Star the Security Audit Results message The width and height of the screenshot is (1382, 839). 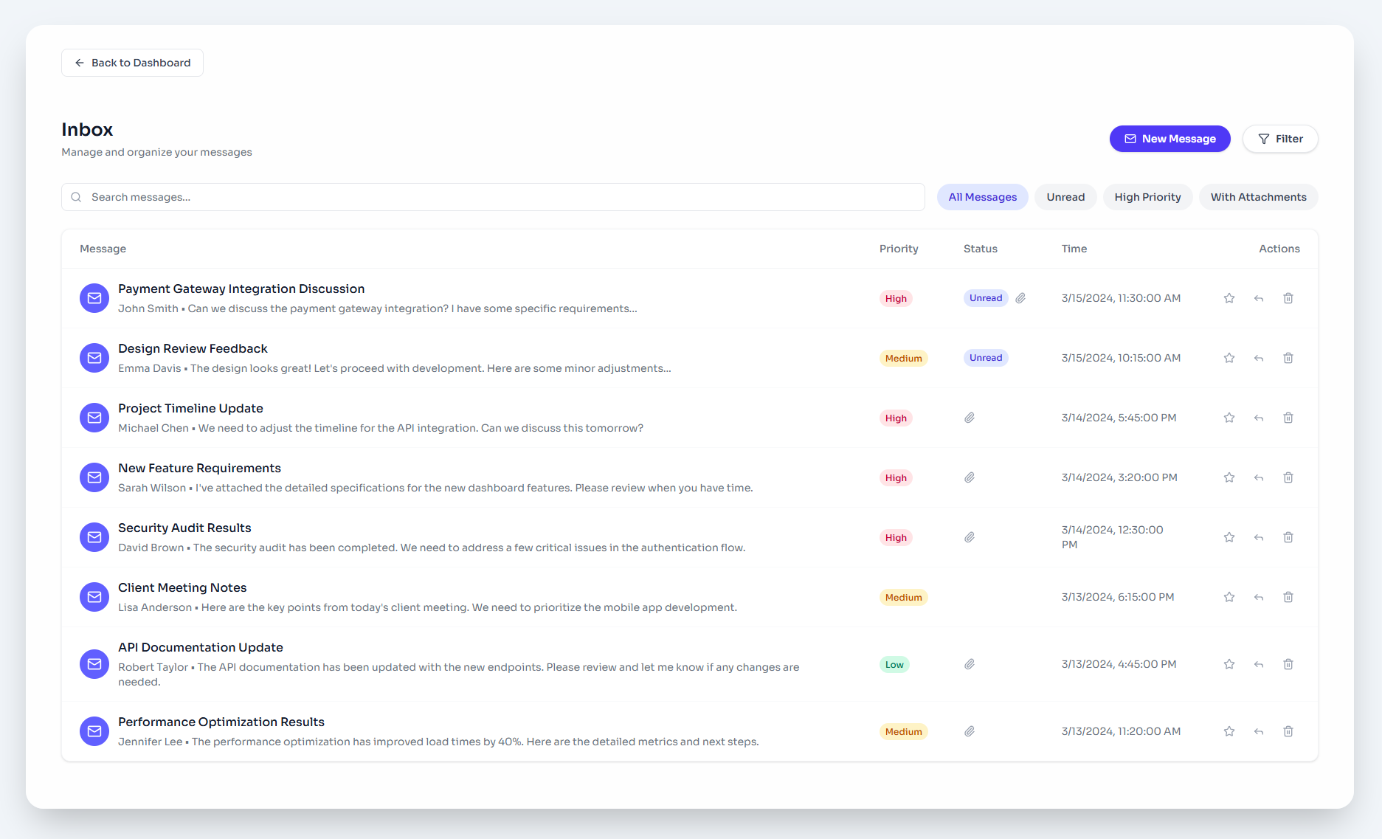(1229, 537)
